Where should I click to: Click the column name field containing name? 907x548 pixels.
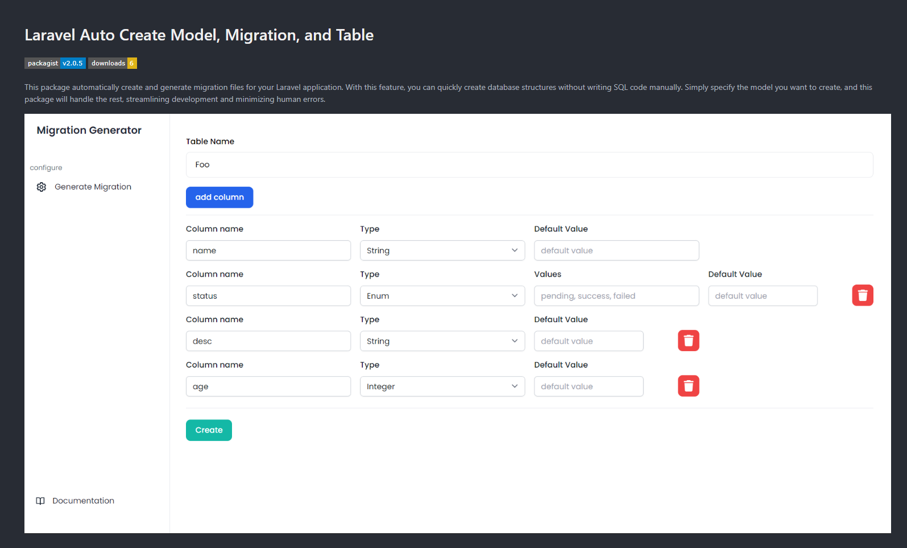coord(268,250)
